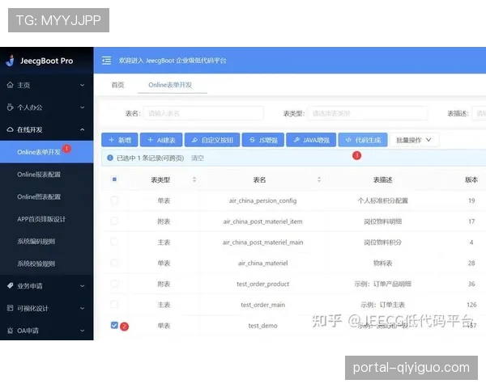Click the 清空 link to clear selection
This screenshot has height=388, width=486.
pyautogui.click(x=198, y=158)
